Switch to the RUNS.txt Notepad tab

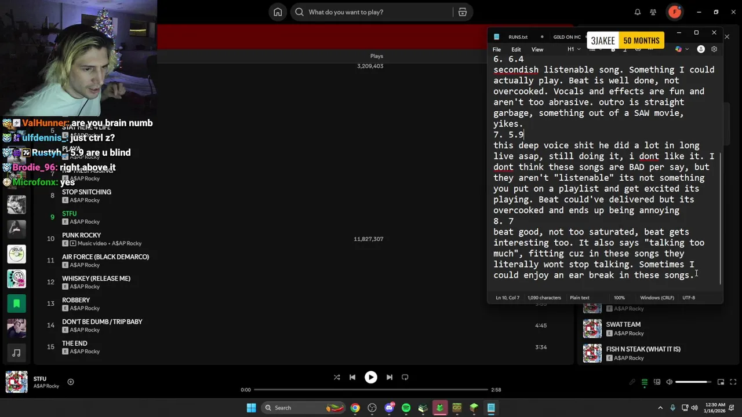pos(518,37)
